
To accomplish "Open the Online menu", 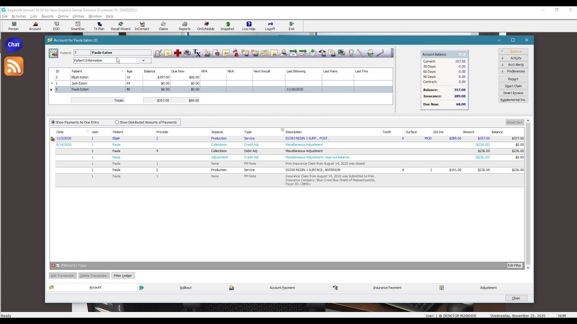I will pyautogui.click(x=63, y=16).
